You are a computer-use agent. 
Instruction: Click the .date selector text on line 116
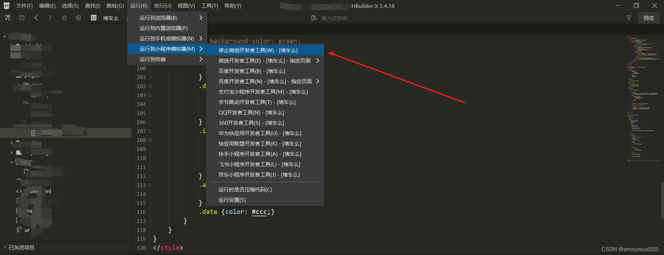208,212
